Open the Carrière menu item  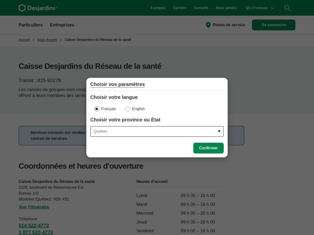[x=180, y=8]
